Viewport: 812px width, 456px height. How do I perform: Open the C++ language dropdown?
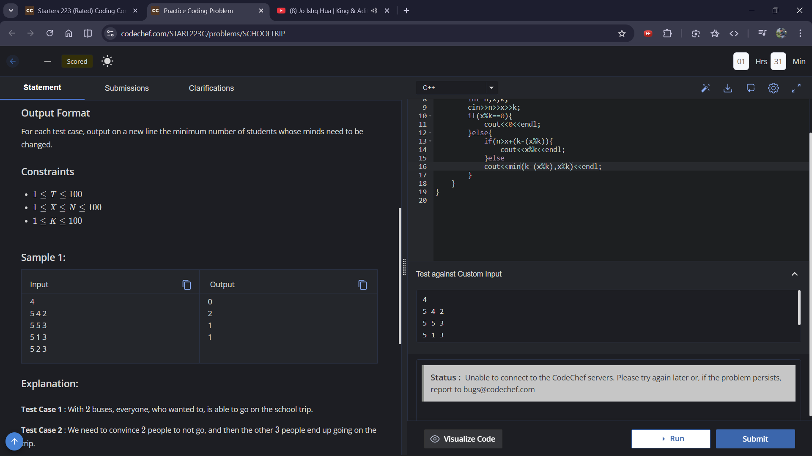pyautogui.click(x=457, y=88)
